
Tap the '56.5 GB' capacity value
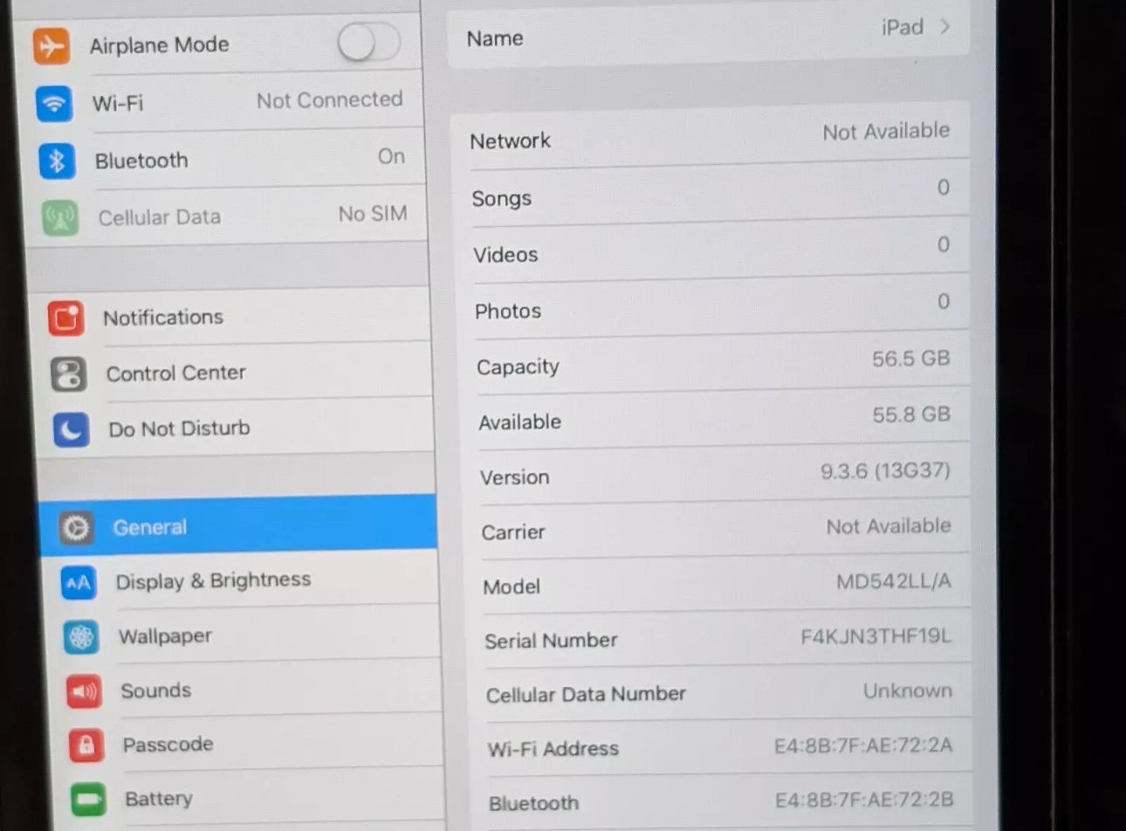[x=910, y=359]
